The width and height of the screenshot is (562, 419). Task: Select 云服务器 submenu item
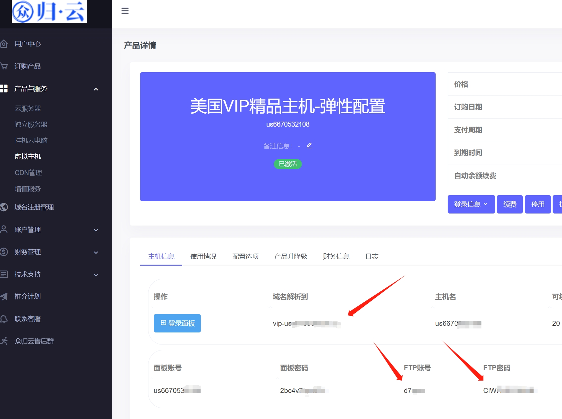28,108
